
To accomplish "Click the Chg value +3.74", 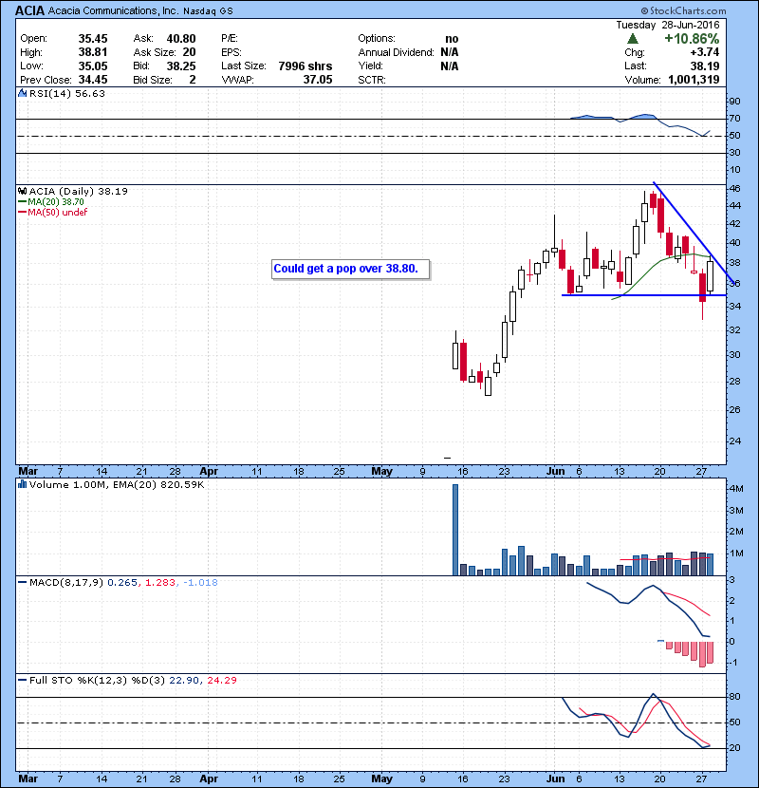I will (x=704, y=52).
